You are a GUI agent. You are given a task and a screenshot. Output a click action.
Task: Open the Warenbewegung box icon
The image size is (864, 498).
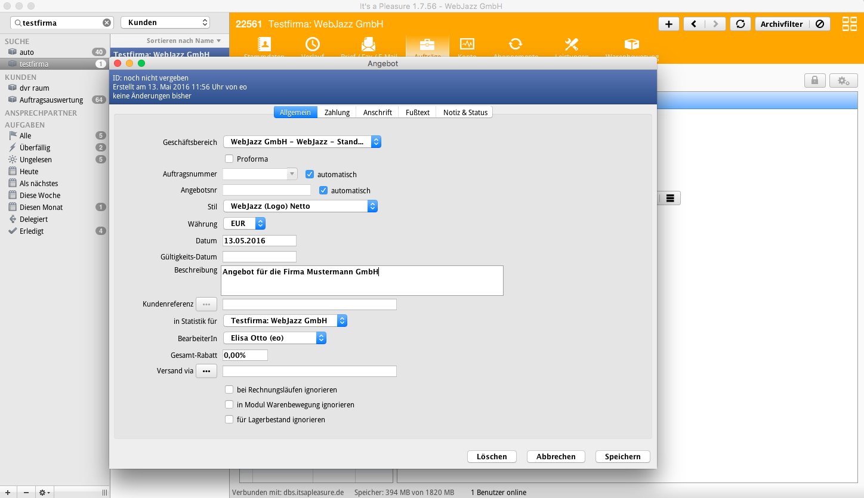point(632,44)
